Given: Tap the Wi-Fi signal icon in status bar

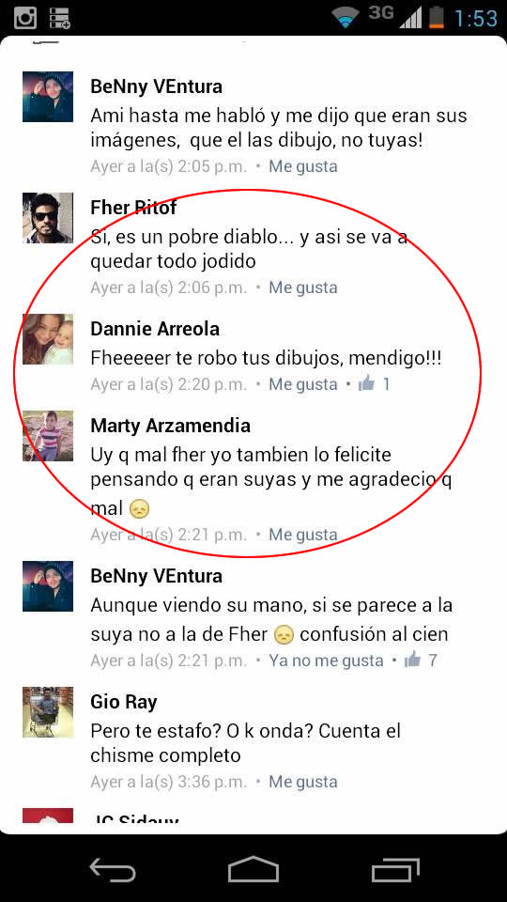Looking at the screenshot, I should pos(345,18).
